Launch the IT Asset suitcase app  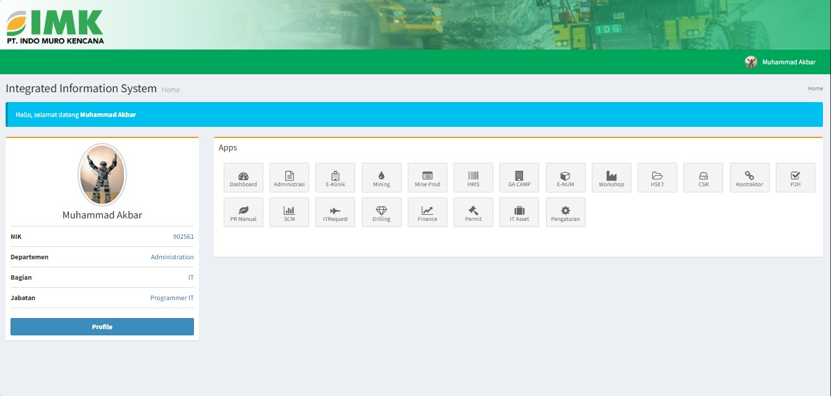(519, 212)
